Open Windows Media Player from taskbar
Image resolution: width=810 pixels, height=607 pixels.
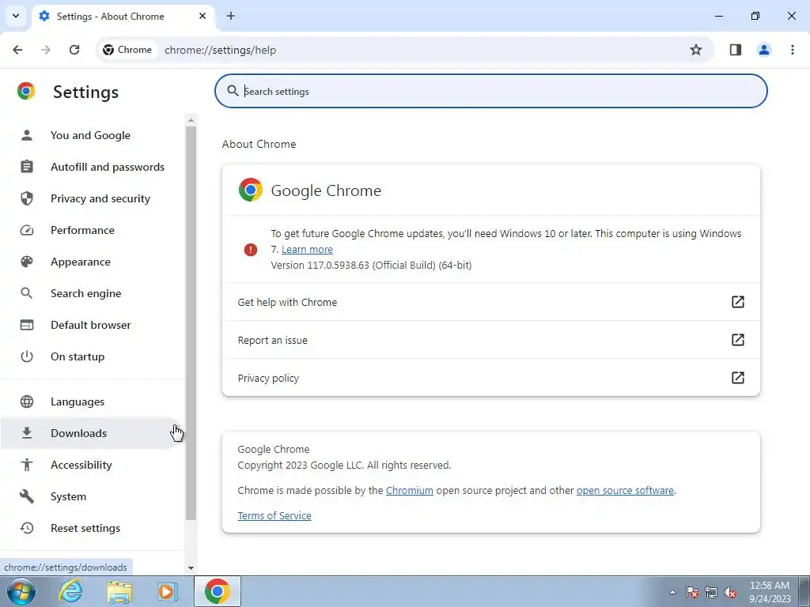pyautogui.click(x=168, y=591)
